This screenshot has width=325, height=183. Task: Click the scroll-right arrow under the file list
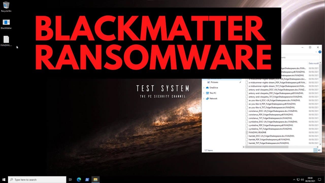317,147
